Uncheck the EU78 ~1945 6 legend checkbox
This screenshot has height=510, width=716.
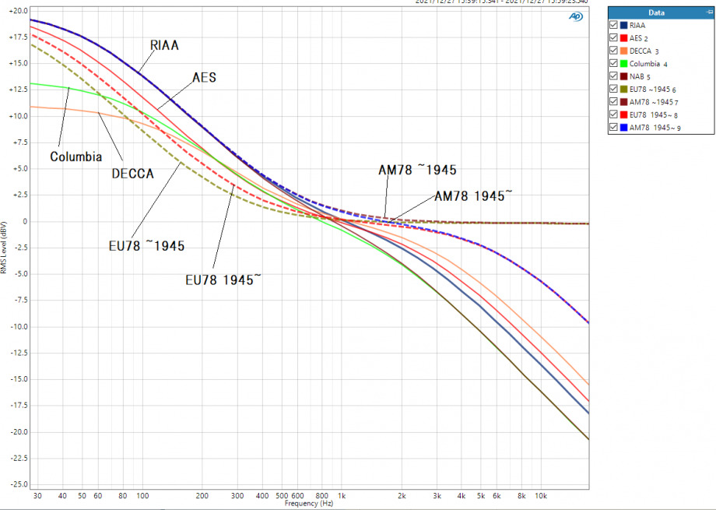[614, 89]
